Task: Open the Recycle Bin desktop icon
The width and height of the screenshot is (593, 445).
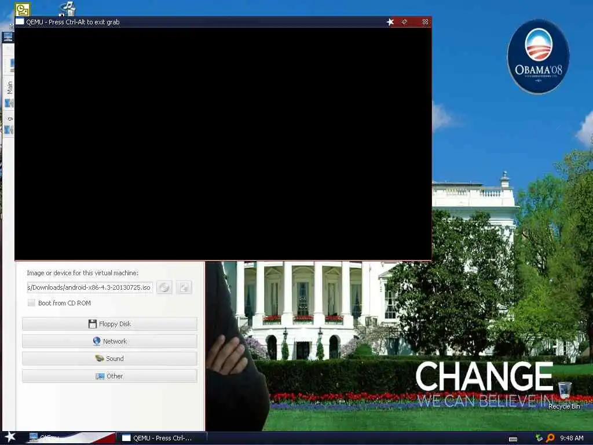Action: pyautogui.click(x=564, y=395)
